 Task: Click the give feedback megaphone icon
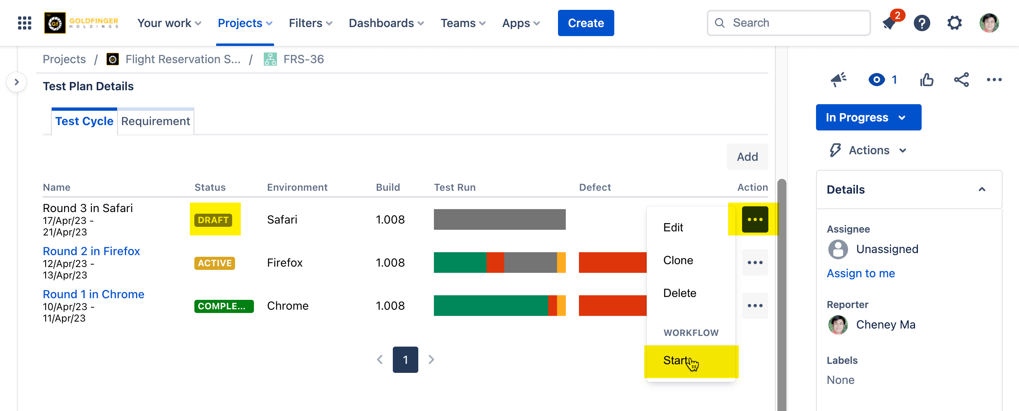click(838, 80)
